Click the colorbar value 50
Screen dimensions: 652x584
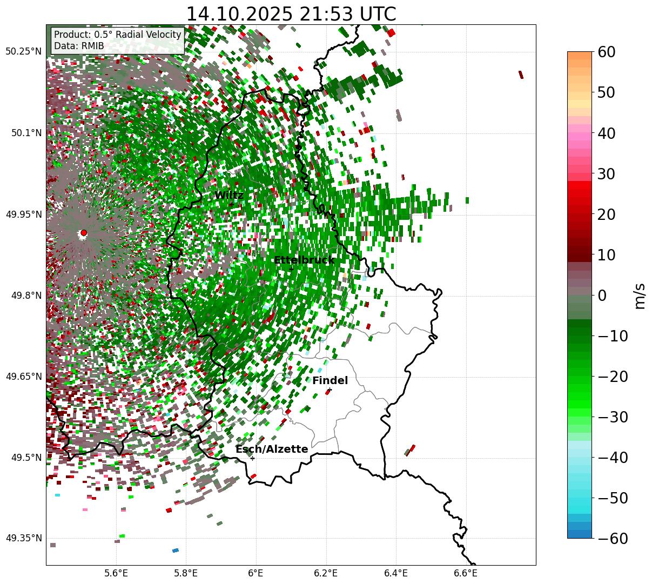coord(607,92)
